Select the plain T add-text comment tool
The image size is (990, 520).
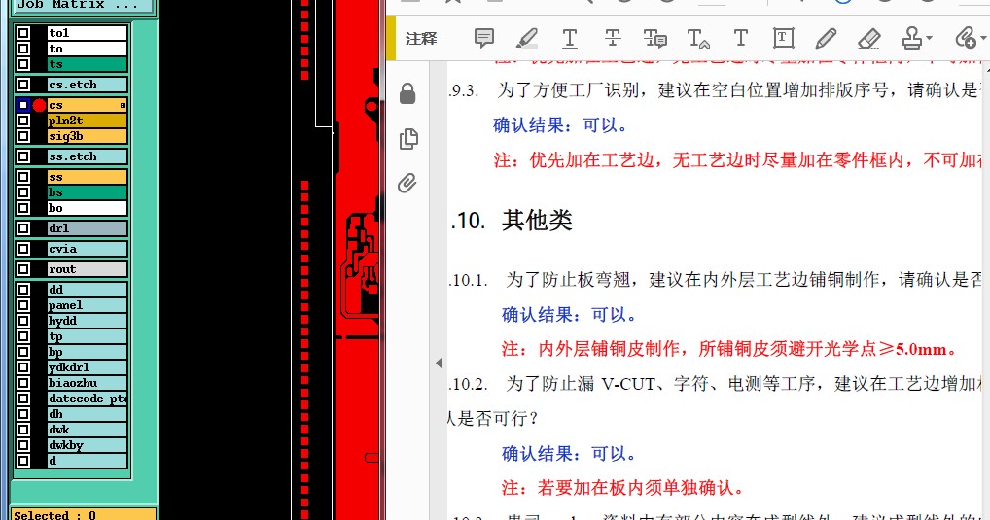[x=741, y=38]
